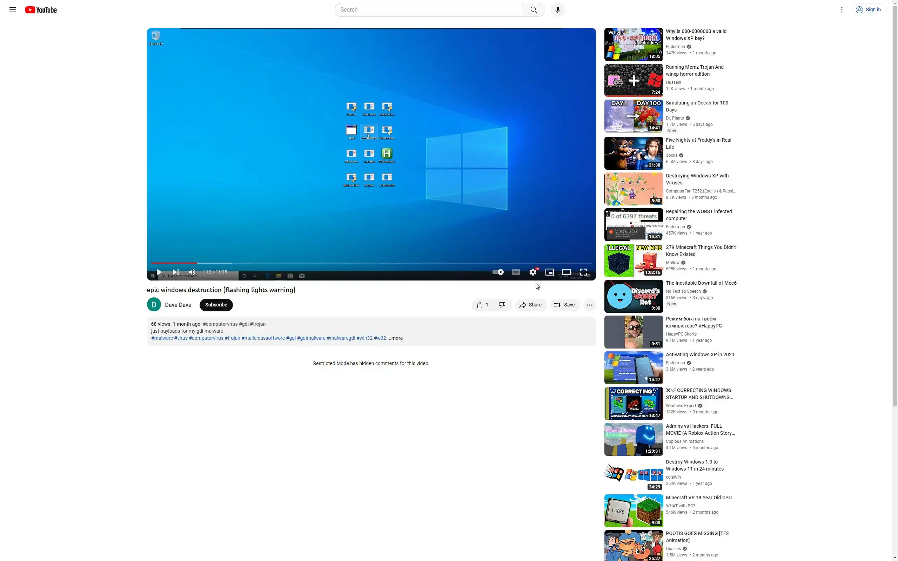Play the paused video

[159, 272]
